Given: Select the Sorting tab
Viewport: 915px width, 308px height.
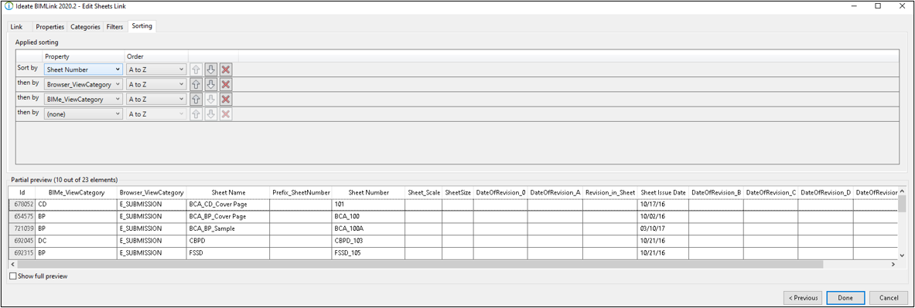Looking at the screenshot, I should [142, 26].
